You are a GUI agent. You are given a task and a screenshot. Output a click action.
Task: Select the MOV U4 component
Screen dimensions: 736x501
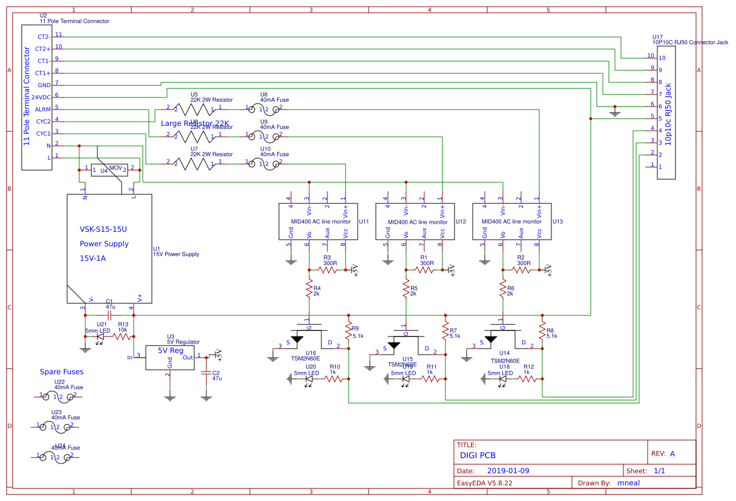click(x=109, y=170)
